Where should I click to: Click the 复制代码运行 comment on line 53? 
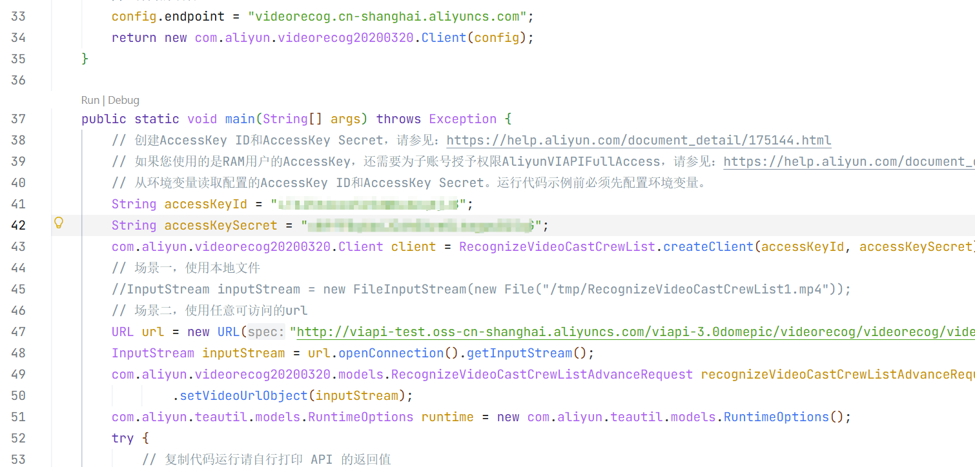[x=267, y=459]
